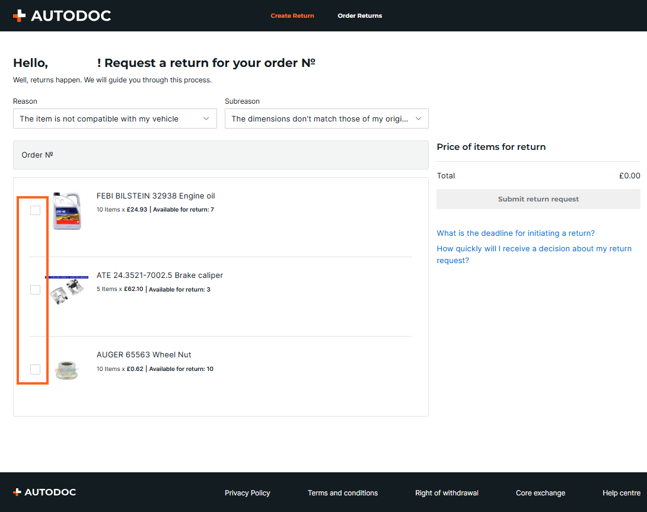
Task: Go to Order Returns tab
Action: [360, 15]
